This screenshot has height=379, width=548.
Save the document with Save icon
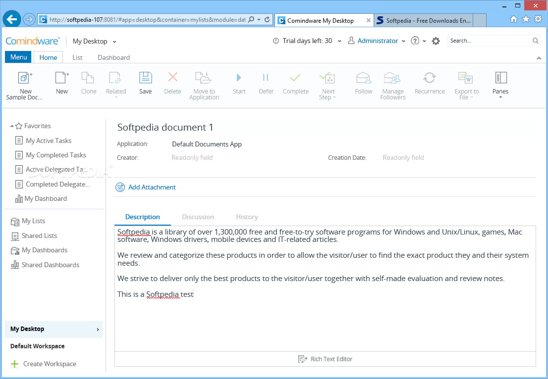coord(145,78)
